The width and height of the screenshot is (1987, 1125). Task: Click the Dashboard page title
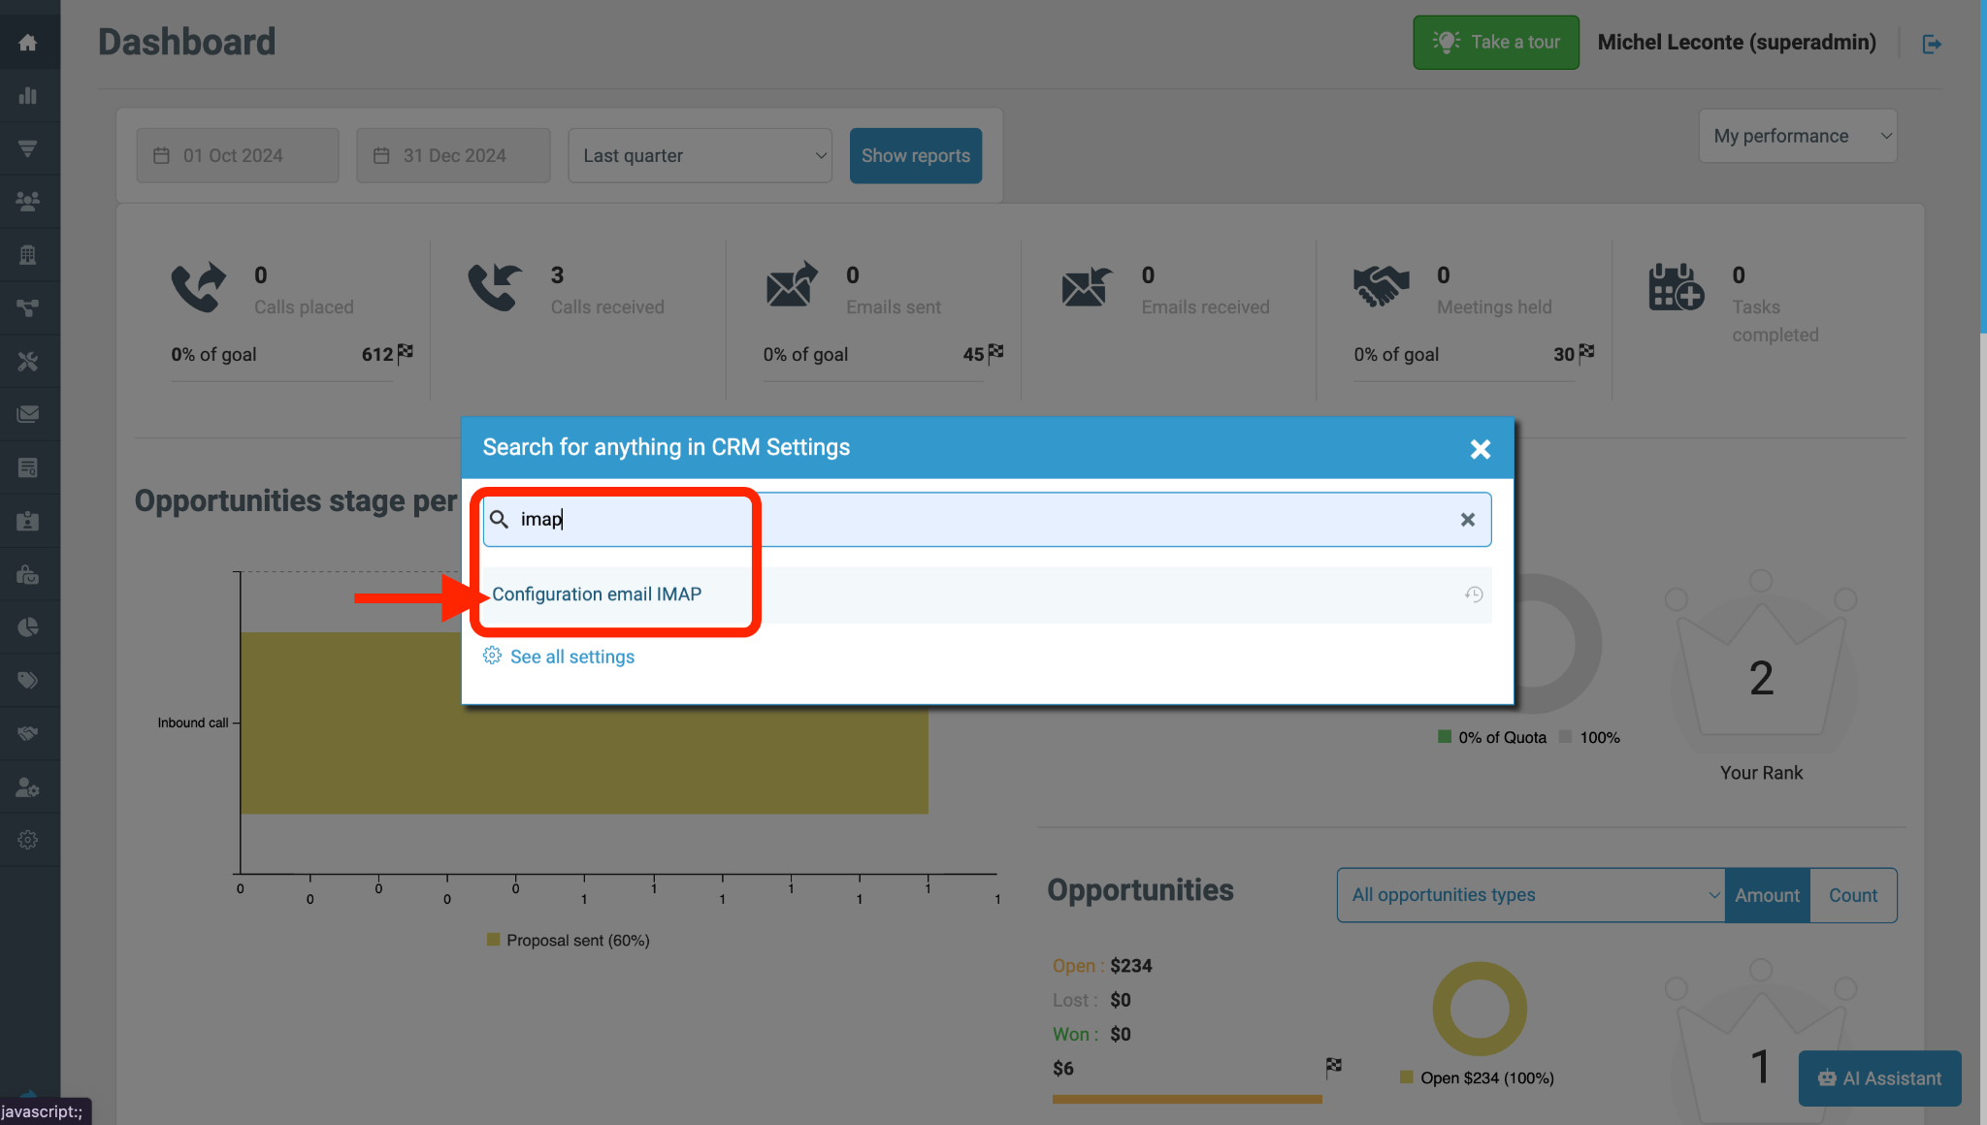[187, 42]
